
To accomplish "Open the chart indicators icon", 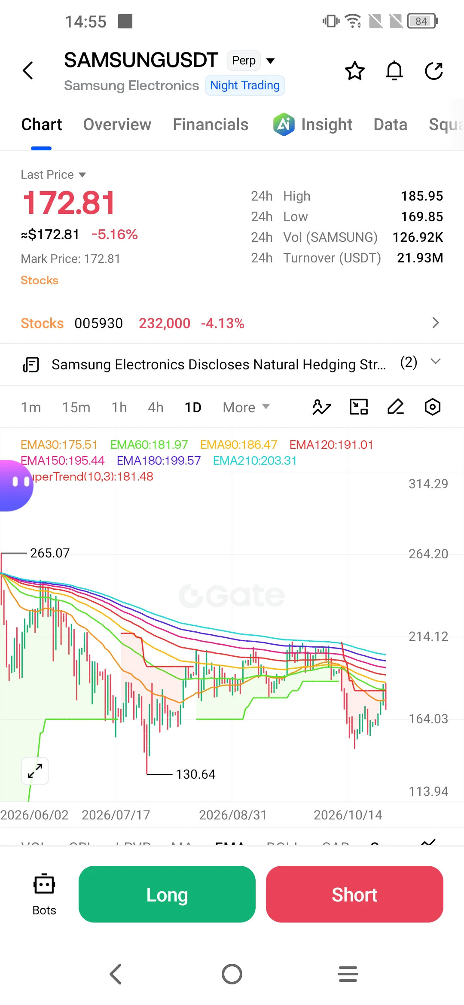I will pos(321,407).
